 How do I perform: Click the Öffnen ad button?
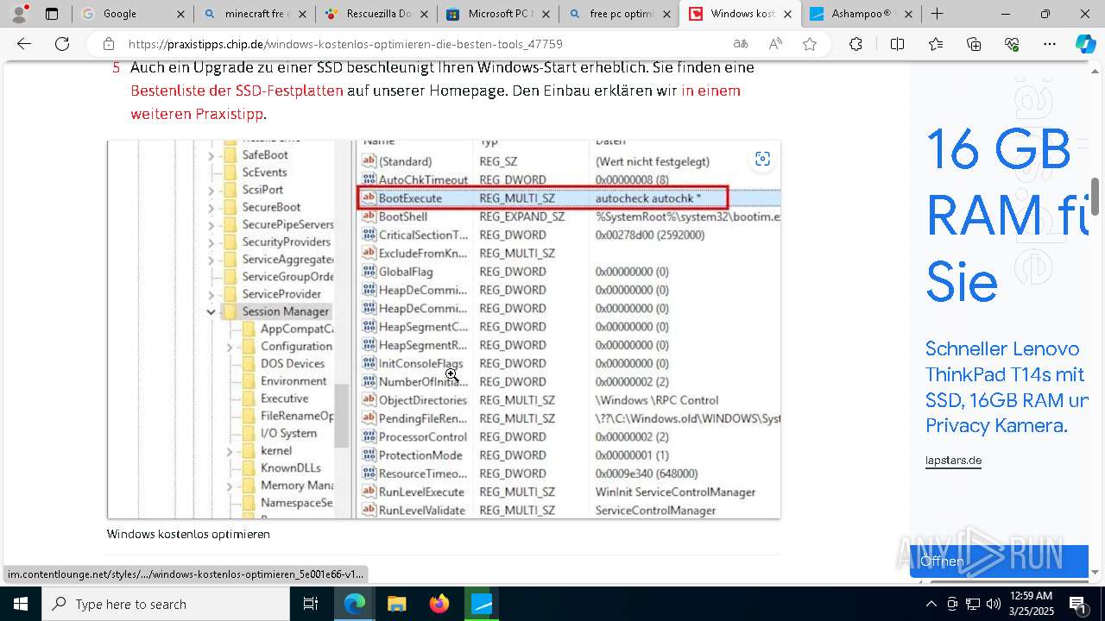[x=999, y=561]
